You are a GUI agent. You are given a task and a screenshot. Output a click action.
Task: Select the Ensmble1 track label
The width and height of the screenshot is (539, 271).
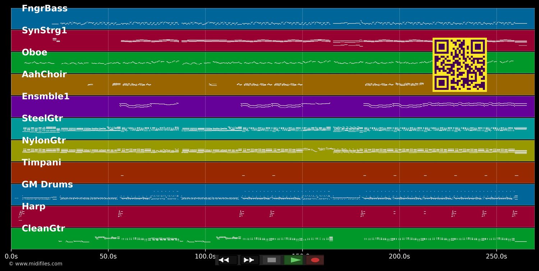(x=45, y=96)
